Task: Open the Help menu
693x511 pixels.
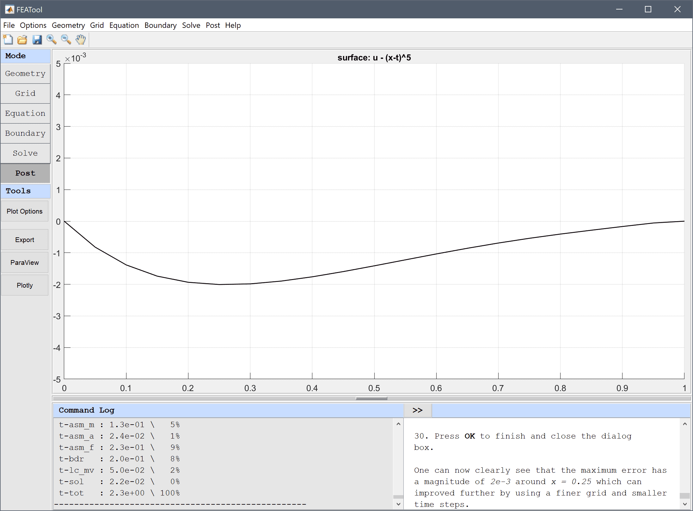Action: pos(233,25)
